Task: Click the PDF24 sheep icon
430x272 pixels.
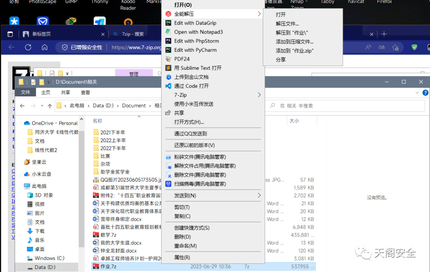Action: pyautogui.click(x=168, y=59)
